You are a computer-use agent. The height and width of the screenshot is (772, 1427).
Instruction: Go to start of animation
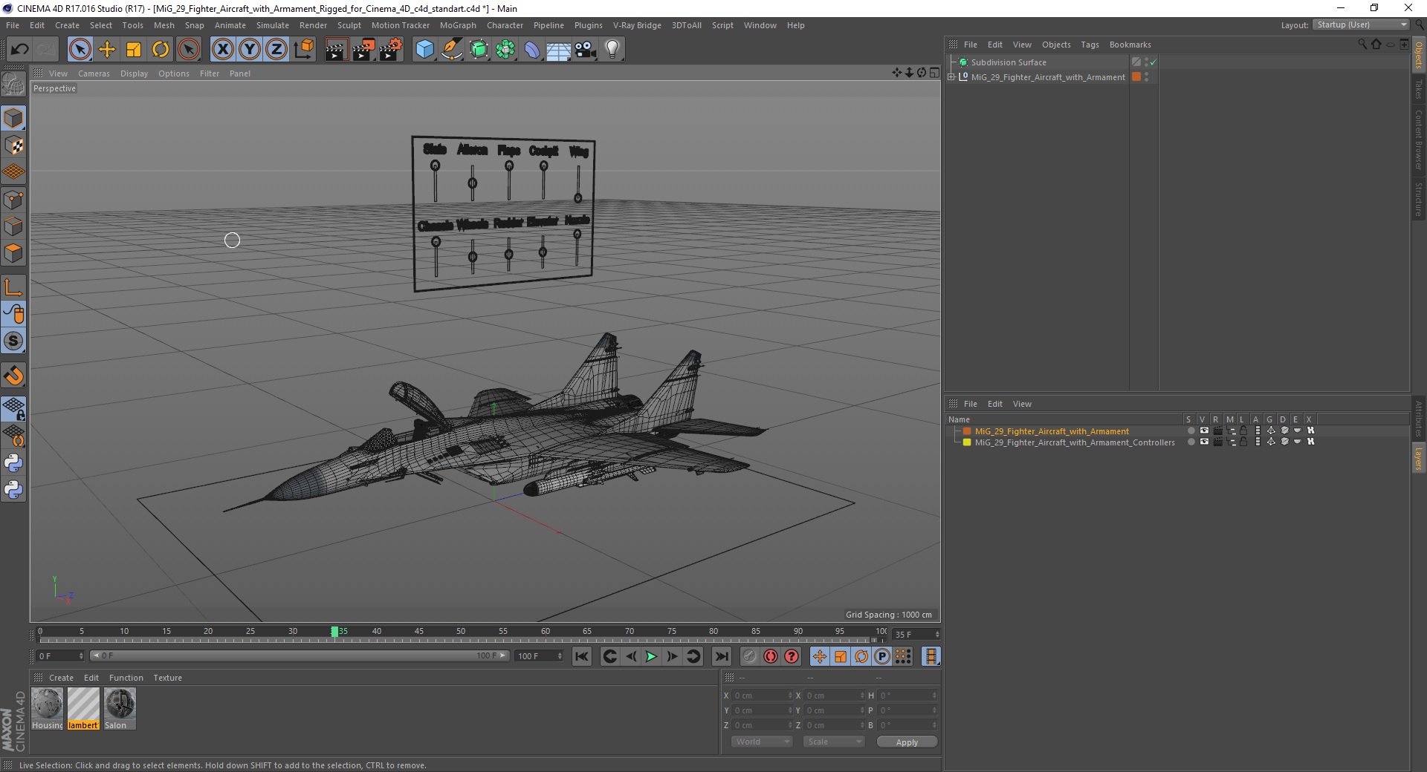[x=582, y=656]
